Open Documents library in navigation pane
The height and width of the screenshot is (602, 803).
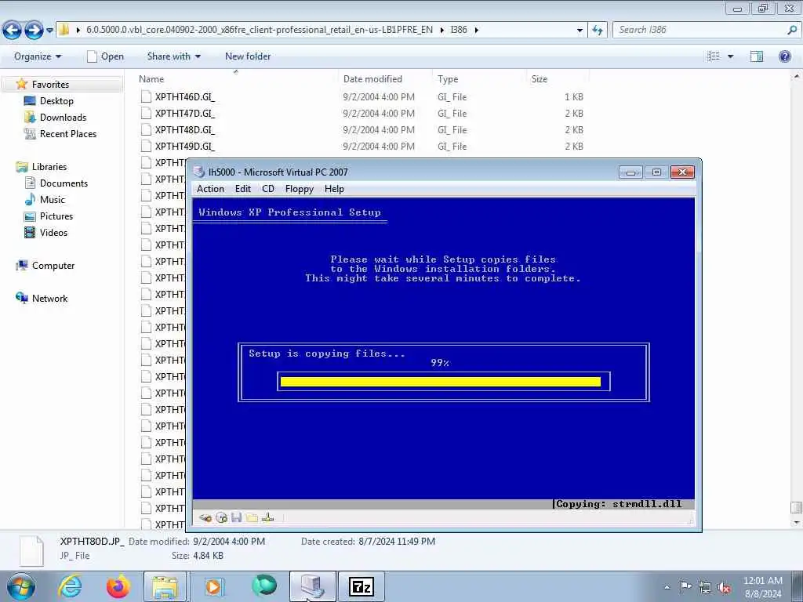point(64,183)
